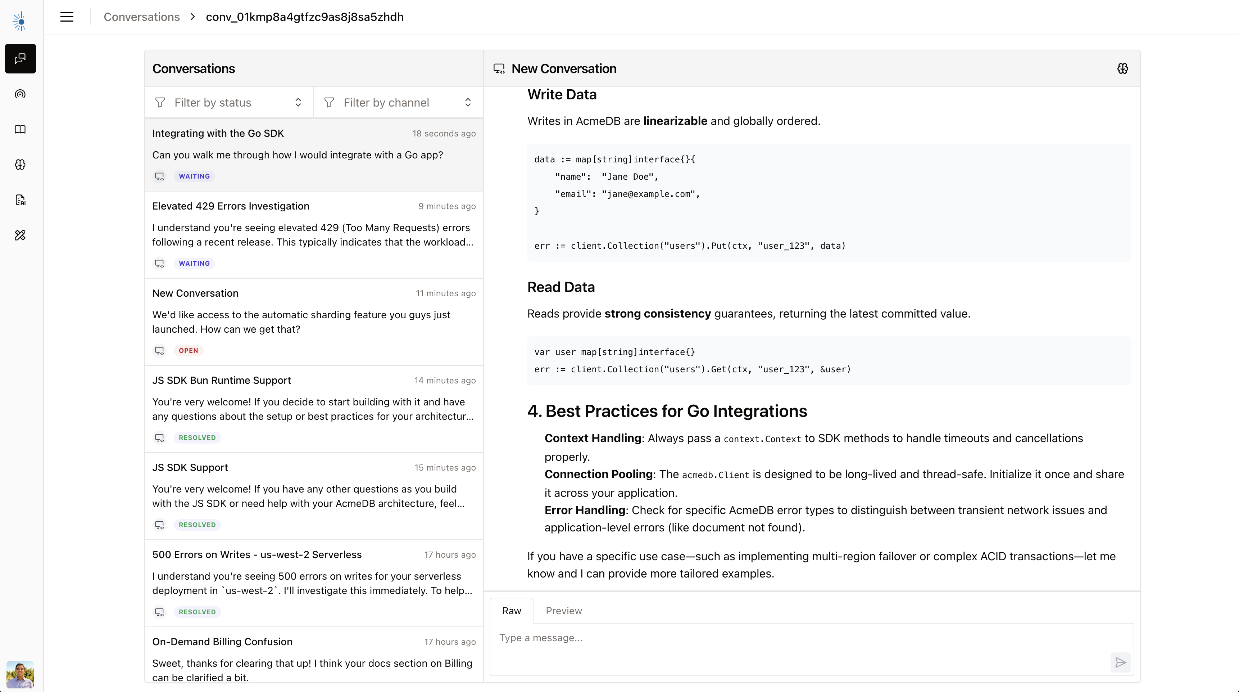
Task: Click the Type a message input field
Action: (x=721, y=638)
